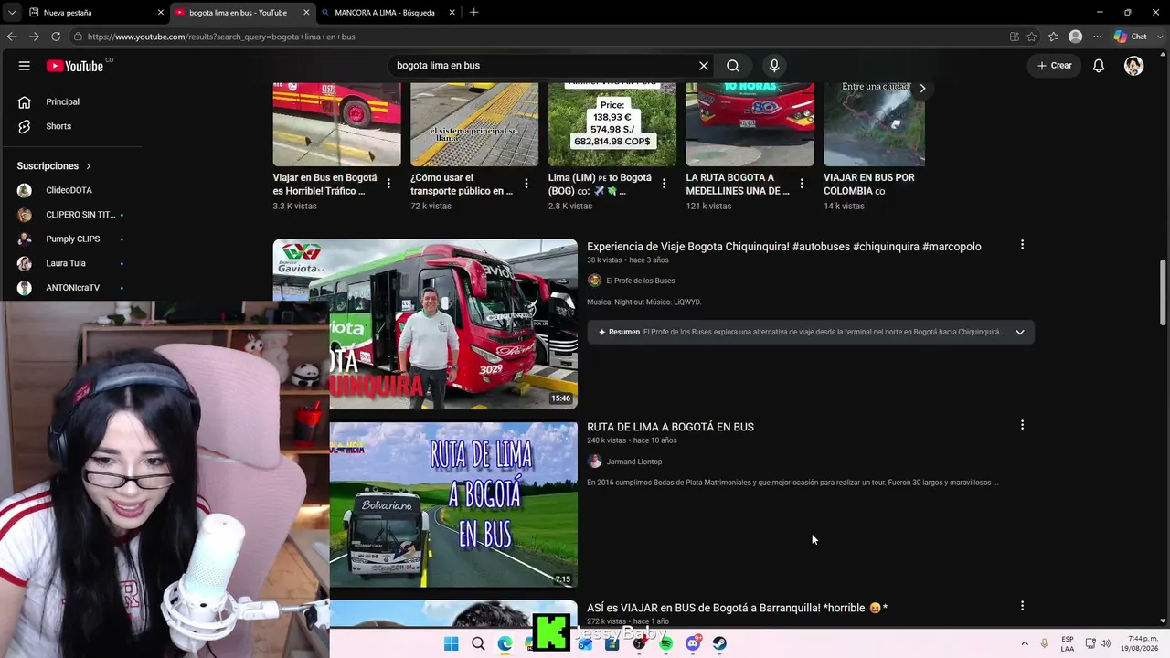The image size is (1170, 658).
Task: Open the YouTube guide hamburger menu
Action: pos(25,66)
